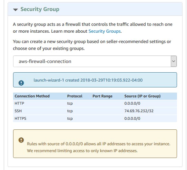
Task: Select the HTTP rule row
Action: click(x=95, y=103)
